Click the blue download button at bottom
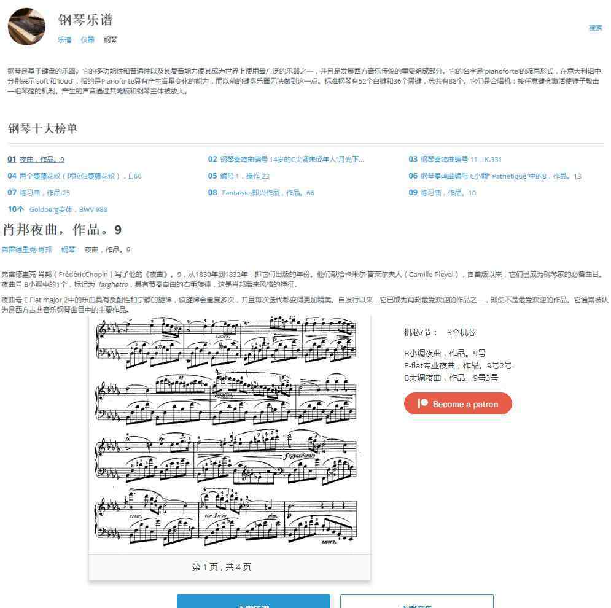This screenshot has width=611, height=608. pyautogui.click(x=253, y=601)
